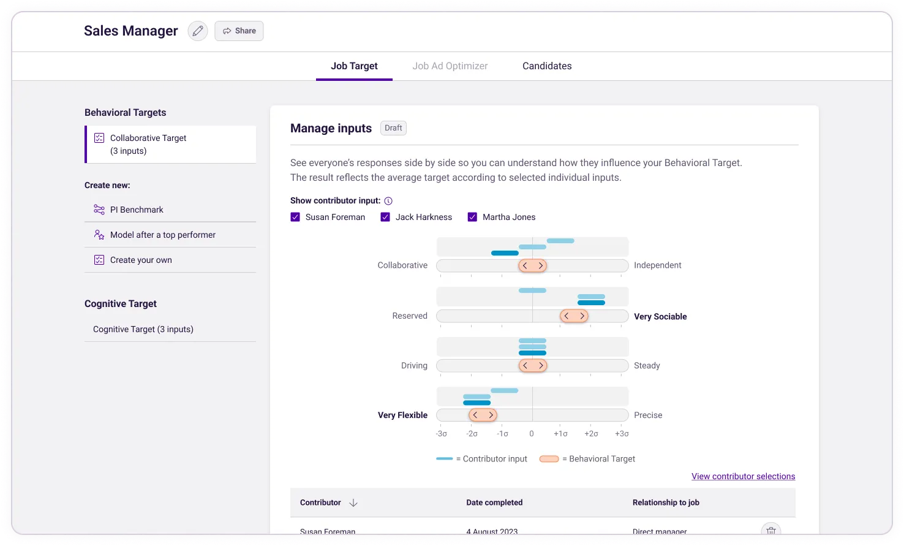The height and width of the screenshot is (546, 904).
Task: Select Collaborative Target (3 inputs)
Action: point(171,145)
